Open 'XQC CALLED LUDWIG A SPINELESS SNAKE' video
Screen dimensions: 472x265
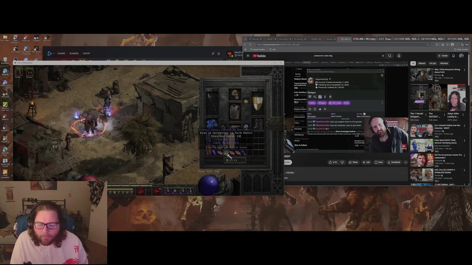pos(421,175)
